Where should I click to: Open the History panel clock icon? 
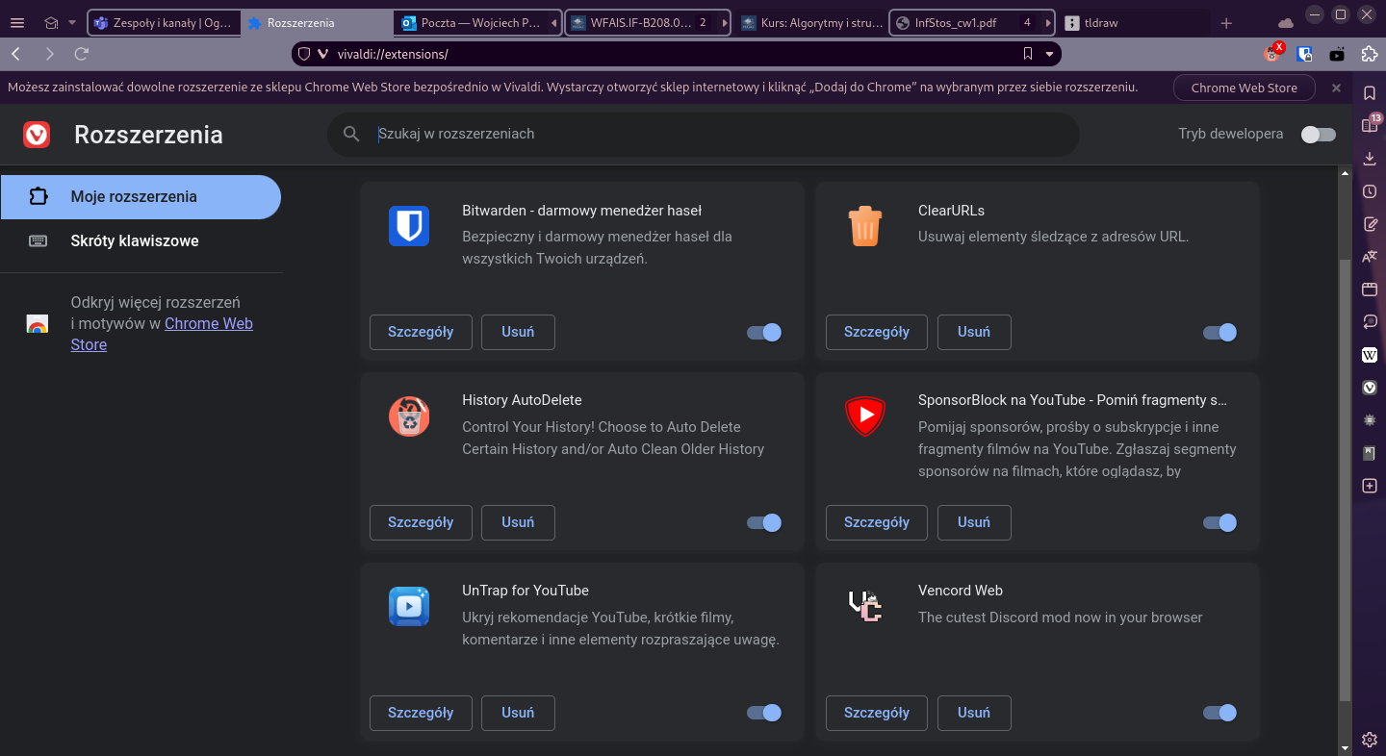[1370, 191]
